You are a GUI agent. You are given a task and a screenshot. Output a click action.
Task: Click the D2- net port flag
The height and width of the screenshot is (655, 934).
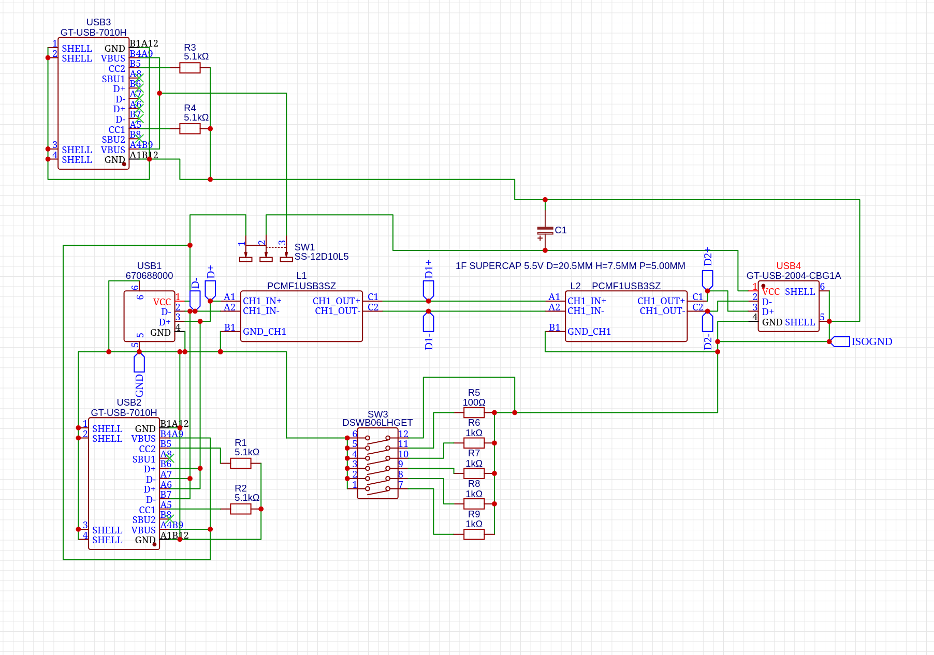pos(708,322)
